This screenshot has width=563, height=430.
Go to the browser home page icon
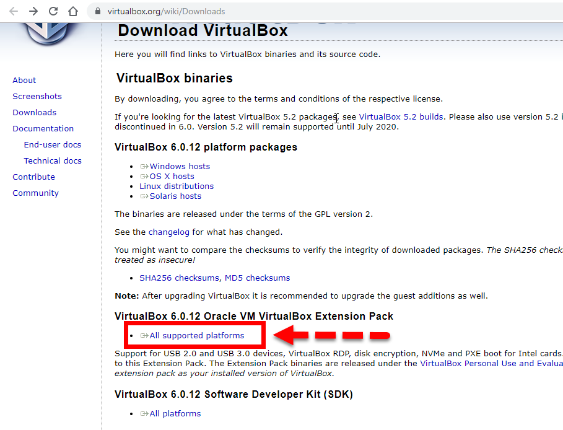click(73, 11)
